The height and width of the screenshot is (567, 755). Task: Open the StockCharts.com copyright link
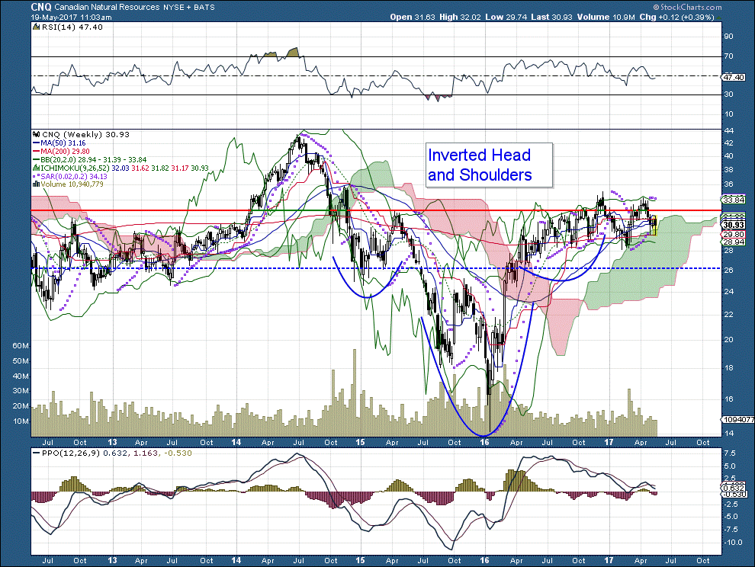coord(688,7)
